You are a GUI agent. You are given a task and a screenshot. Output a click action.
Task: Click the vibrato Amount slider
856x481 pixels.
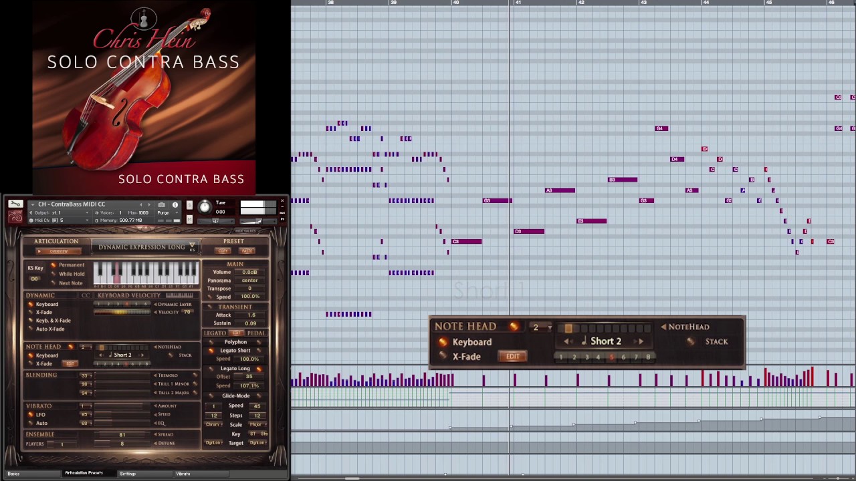pyautogui.click(x=122, y=406)
